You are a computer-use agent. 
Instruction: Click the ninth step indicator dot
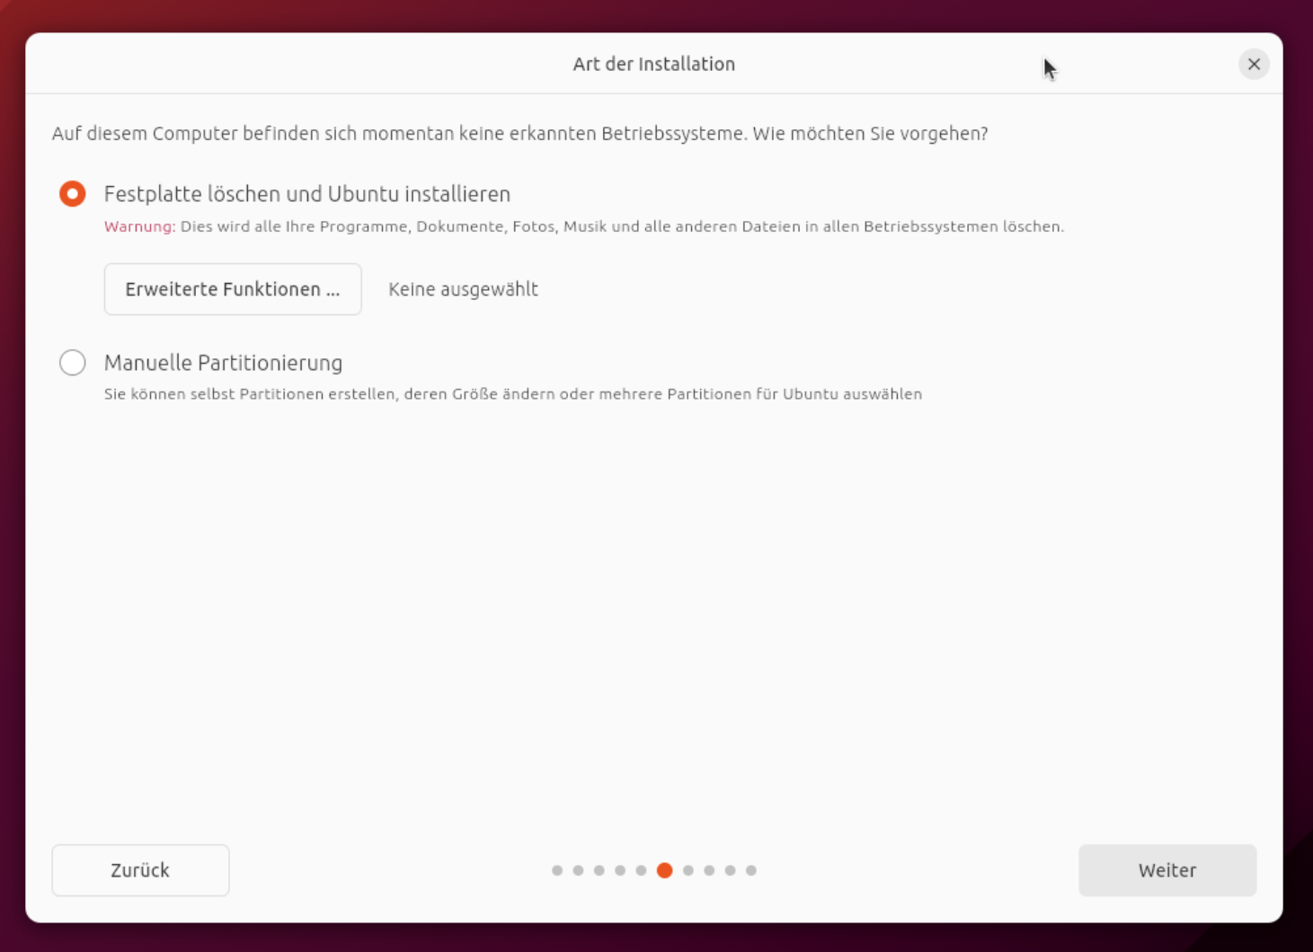[x=730, y=870]
